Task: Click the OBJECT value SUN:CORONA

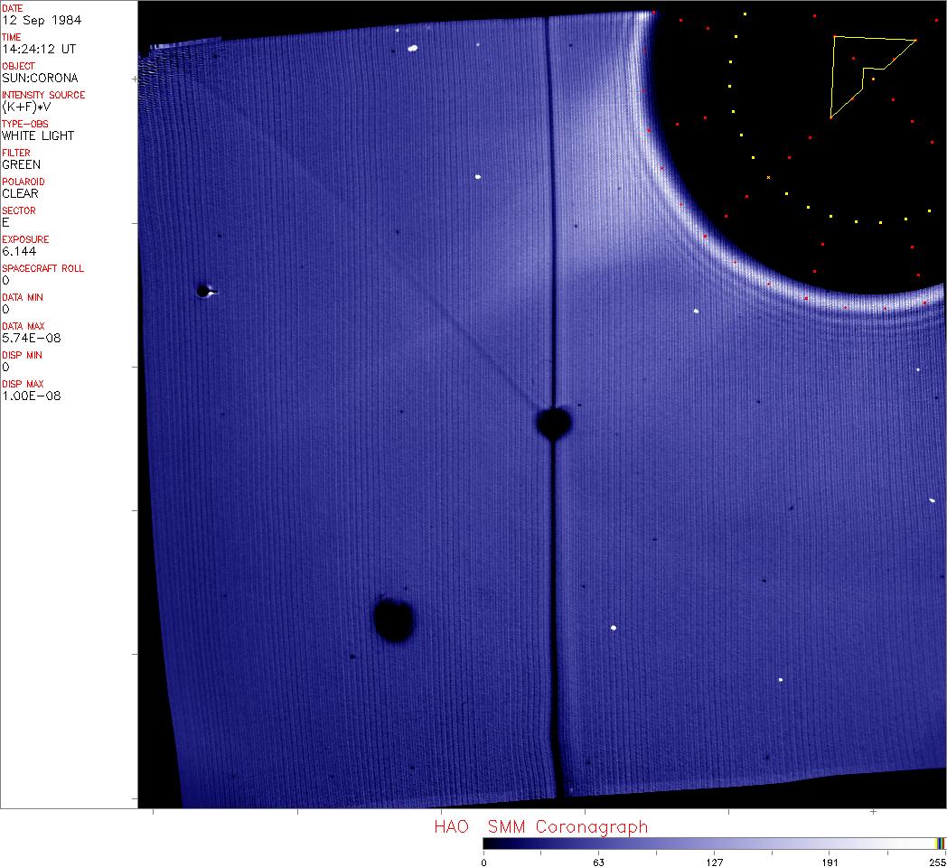Action: [40, 78]
